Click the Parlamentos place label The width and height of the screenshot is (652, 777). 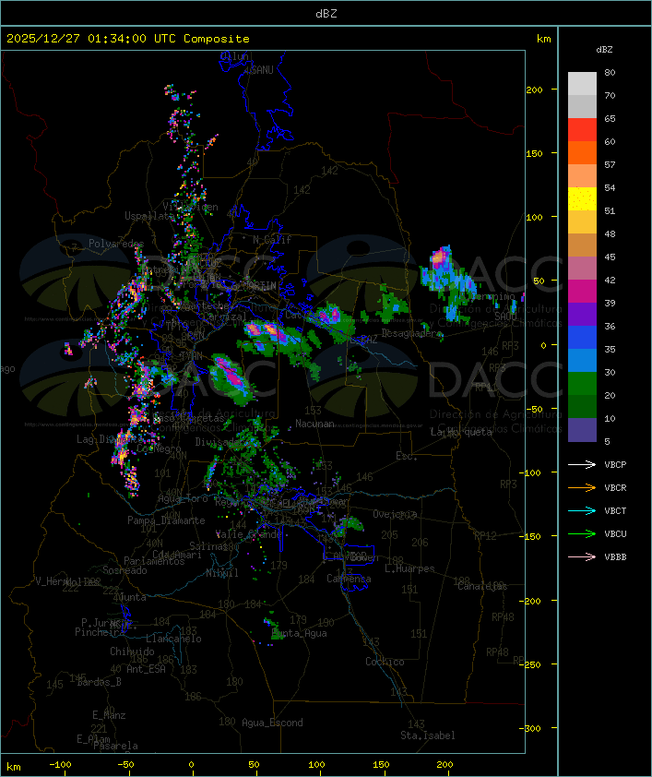coord(154,561)
